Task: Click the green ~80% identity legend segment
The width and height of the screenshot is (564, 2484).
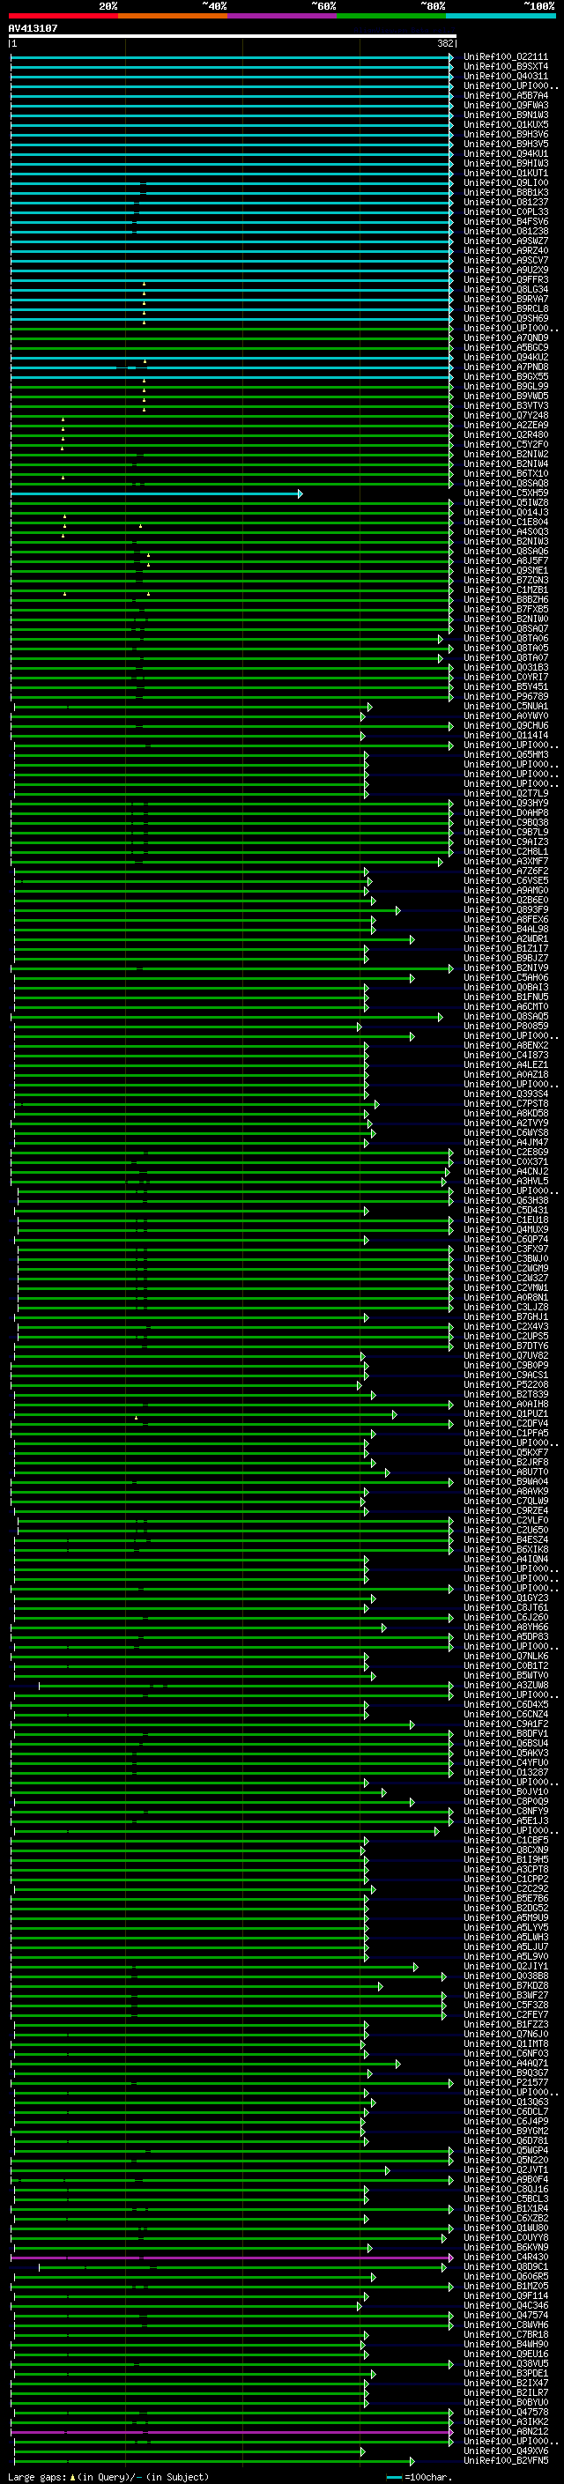Action: click(391, 17)
